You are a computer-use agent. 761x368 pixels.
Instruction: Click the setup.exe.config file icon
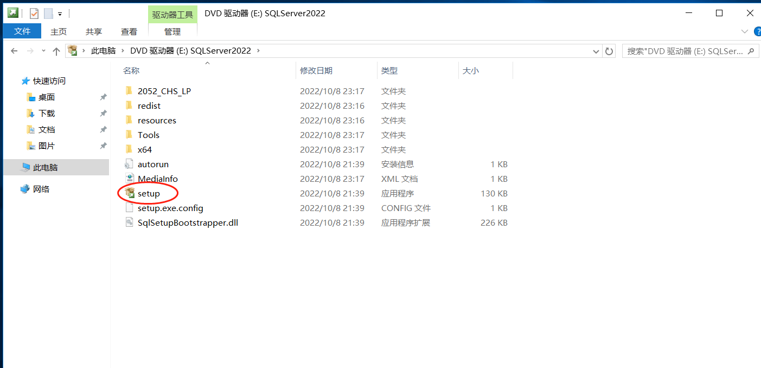coord(129,207)
